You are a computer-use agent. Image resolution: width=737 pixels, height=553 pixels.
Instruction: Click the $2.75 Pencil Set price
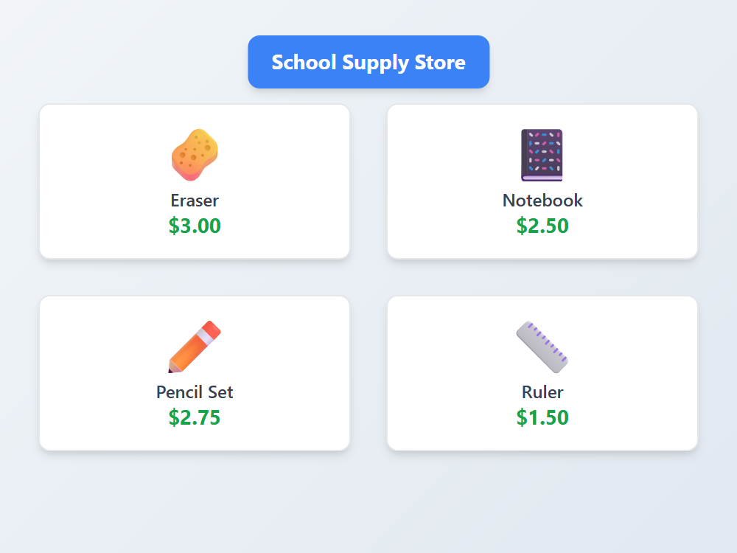[x=194, y=417]
